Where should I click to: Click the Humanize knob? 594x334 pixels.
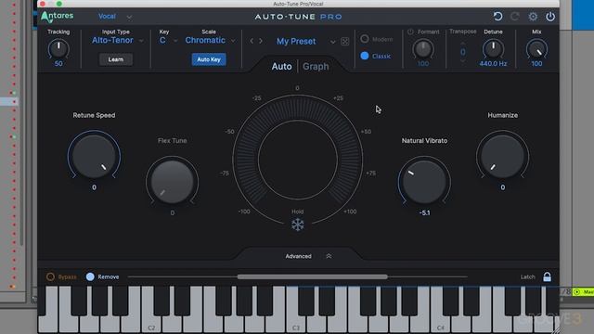click(x=502, y=156)
